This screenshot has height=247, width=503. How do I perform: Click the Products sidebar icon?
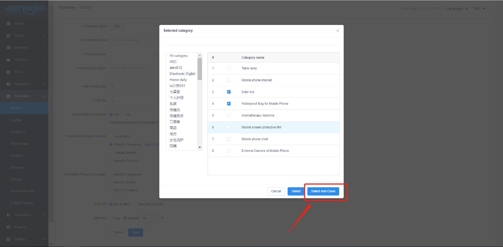pyautogui.click(x=8, y=60)
